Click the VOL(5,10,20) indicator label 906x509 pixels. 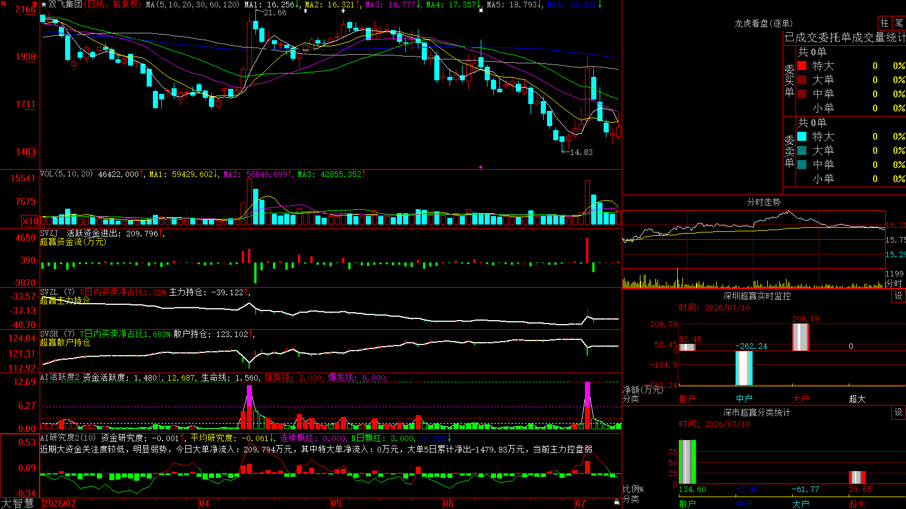tap(66, 174)
